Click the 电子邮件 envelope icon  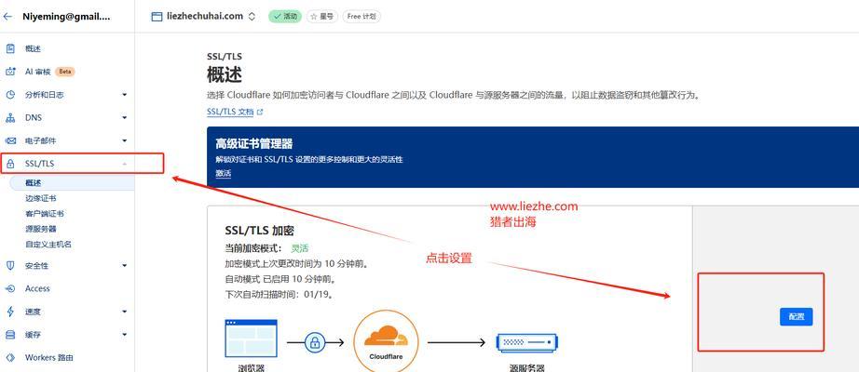10,140
